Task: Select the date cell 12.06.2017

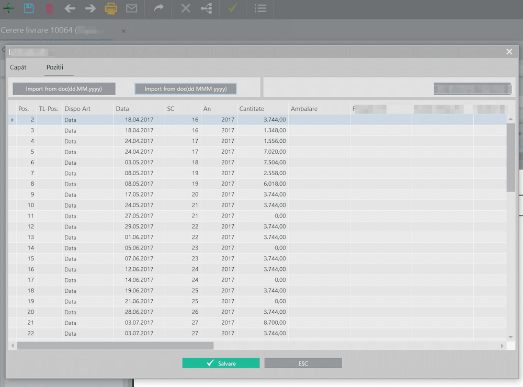Action: click(140, 269)
